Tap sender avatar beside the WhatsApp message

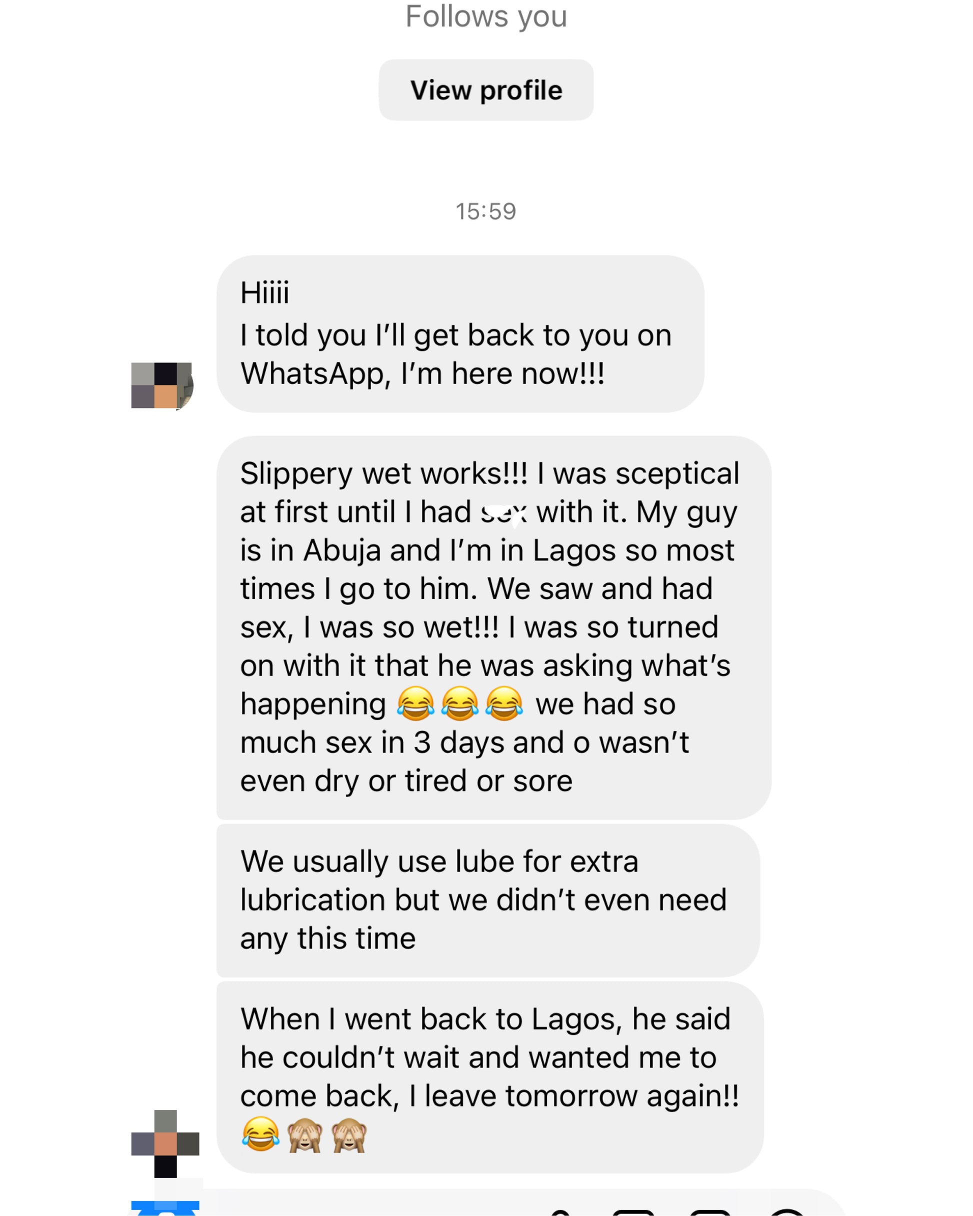click(162, 385)
